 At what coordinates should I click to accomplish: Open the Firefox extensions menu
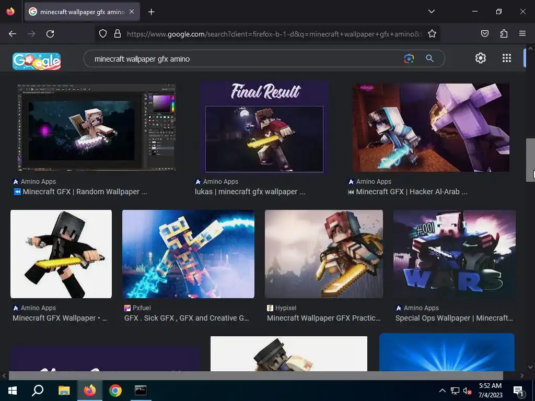pyautogui.click(x=504, y=33)
